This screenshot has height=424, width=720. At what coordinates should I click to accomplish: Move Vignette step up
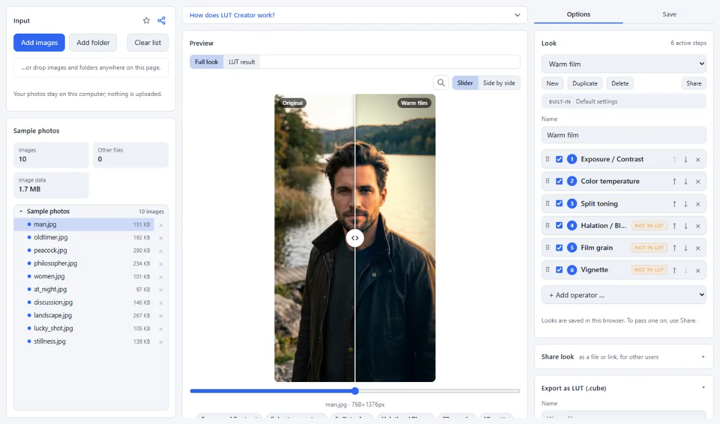click(x=674, y=270)
